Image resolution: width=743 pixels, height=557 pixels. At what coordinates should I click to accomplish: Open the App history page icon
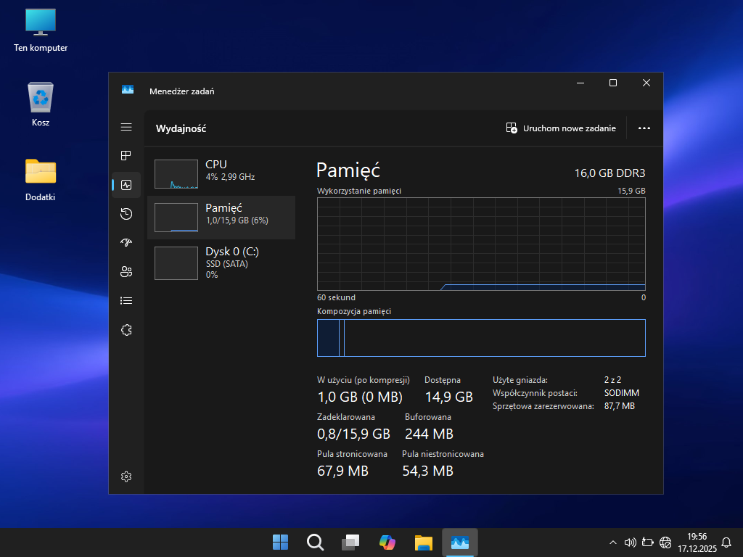tap(126, 213)
